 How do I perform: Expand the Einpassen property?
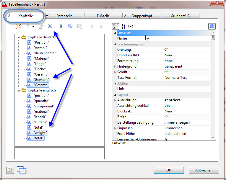(115, 128)
